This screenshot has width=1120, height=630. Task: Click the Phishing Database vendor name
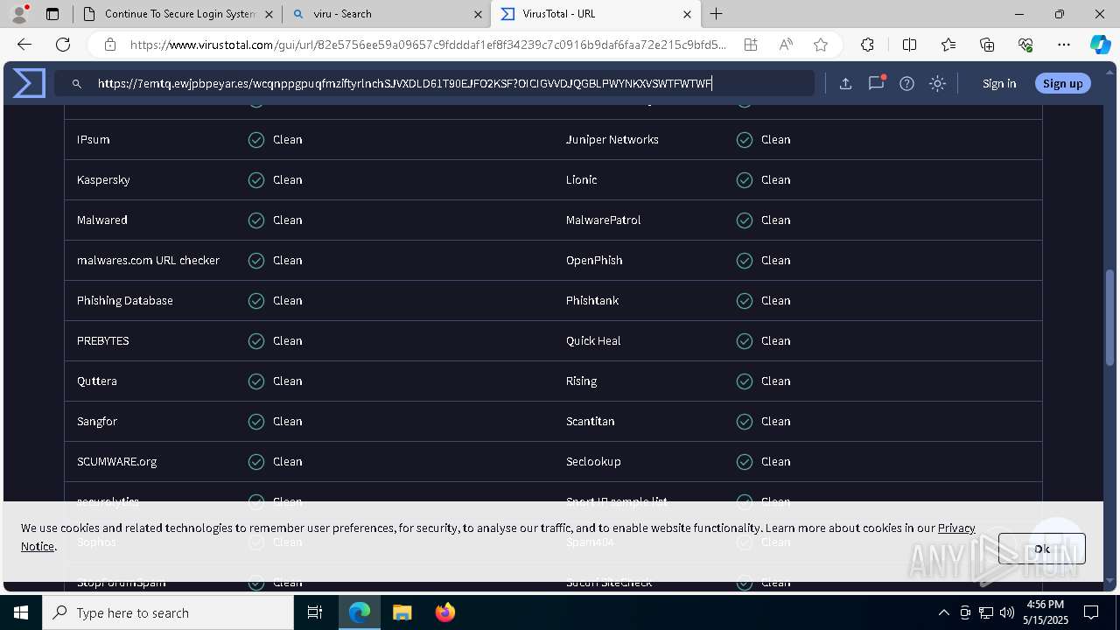point(125,300)
